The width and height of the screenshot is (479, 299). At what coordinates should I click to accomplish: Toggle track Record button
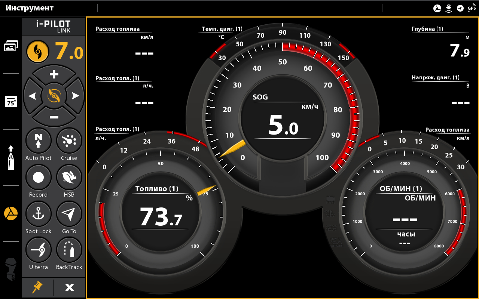(38, 178)
